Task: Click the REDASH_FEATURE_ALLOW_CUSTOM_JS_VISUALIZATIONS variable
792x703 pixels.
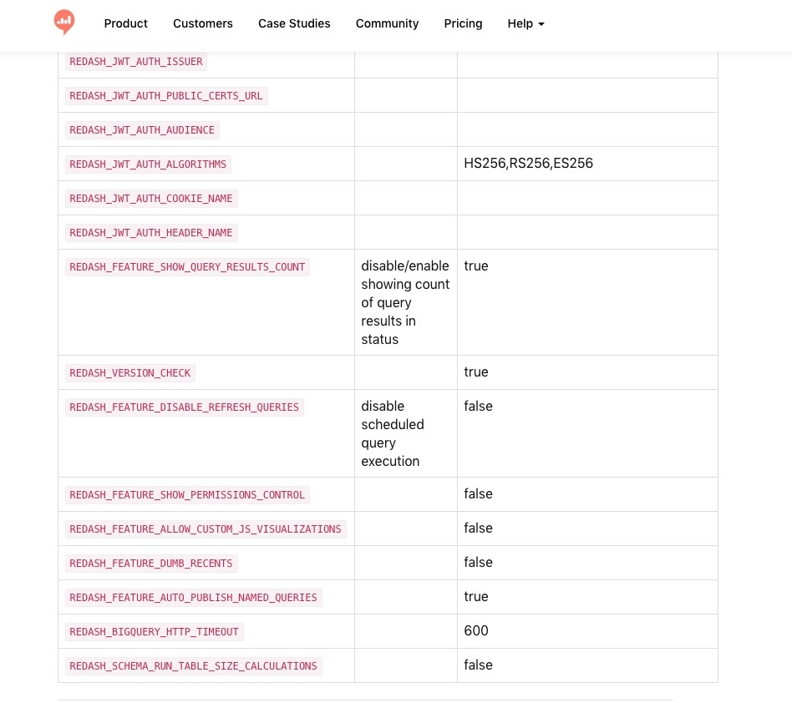Action: click(206, 529)
